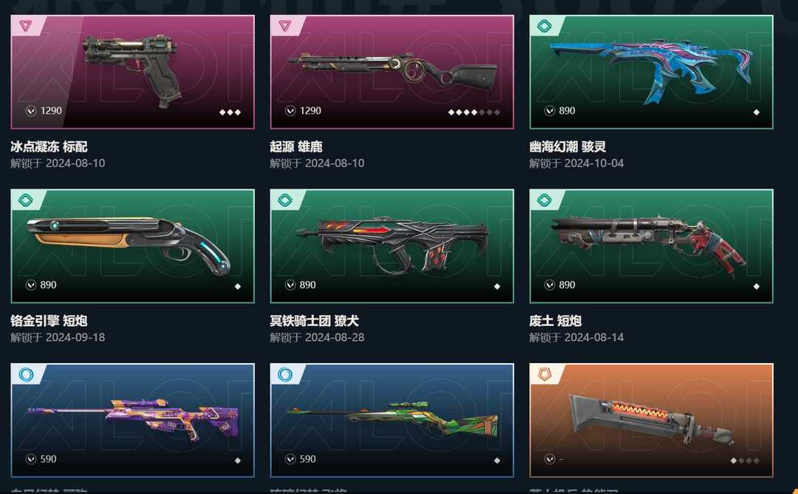Click the pink tier icon on 冰点凝冻 标配 card

click(25, 25)
